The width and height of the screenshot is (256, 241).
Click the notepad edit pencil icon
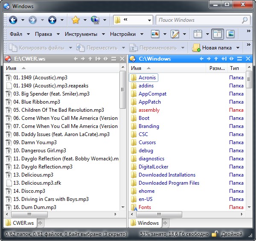pyautogui.click(x=175, y=34)
